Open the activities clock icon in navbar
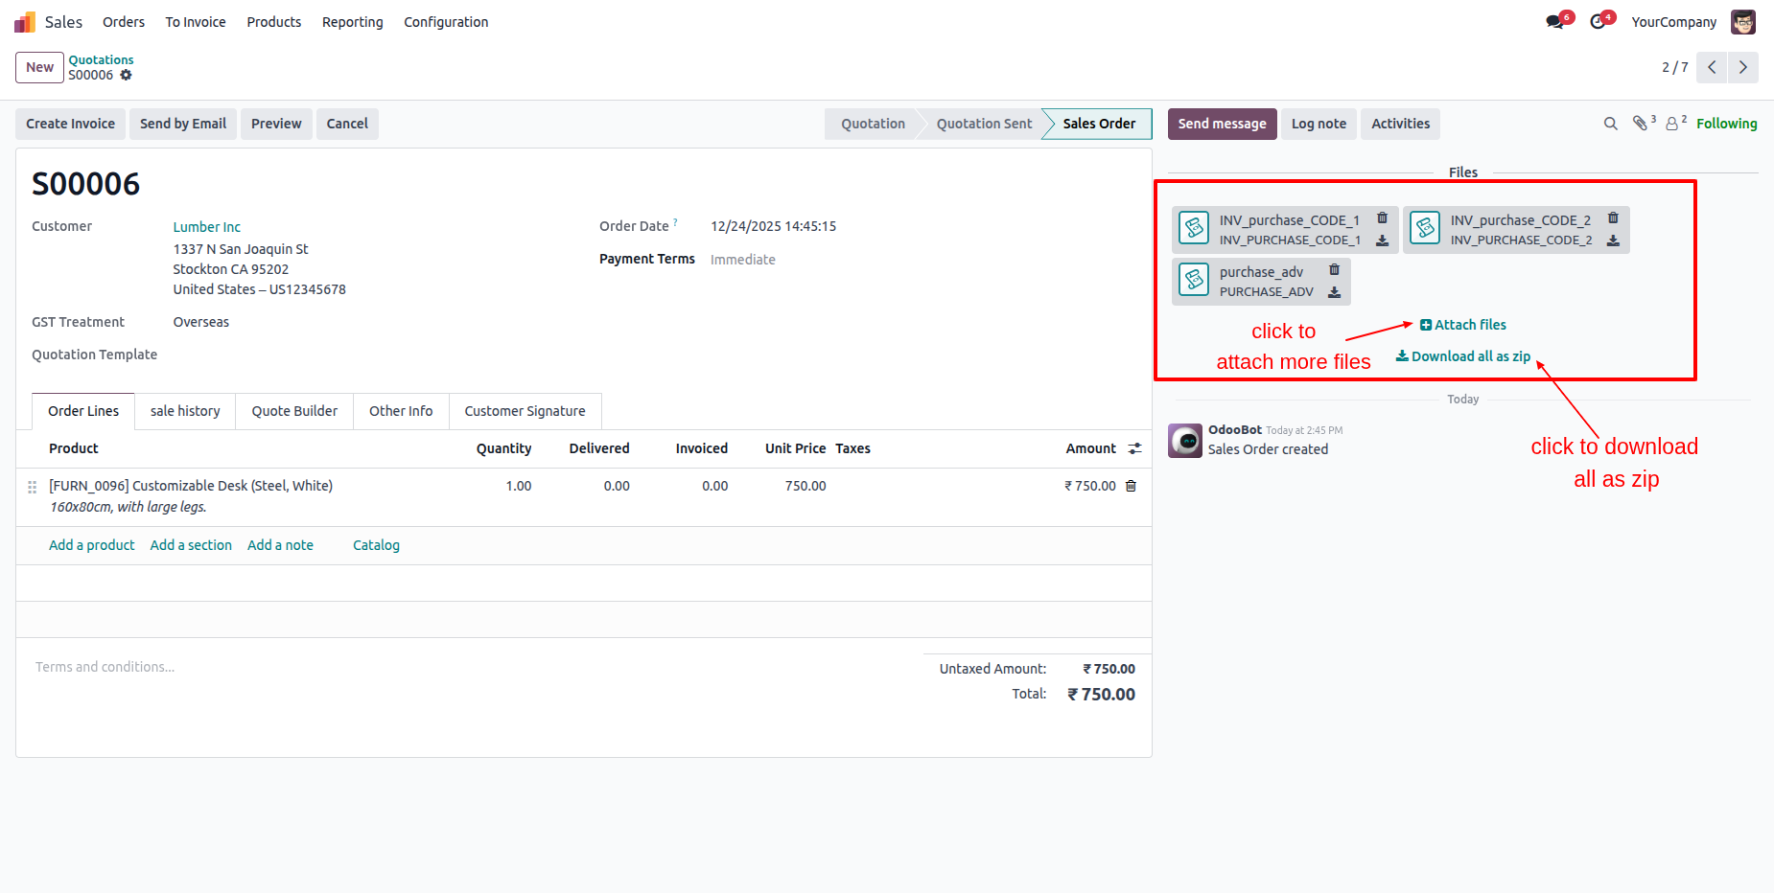Screen dimensions: 1774x893 pyautogui.click(x=1598, y=22)
